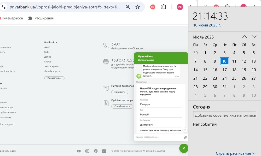
Task: Open the YouTube icon in footer
Action: (79, 151)
